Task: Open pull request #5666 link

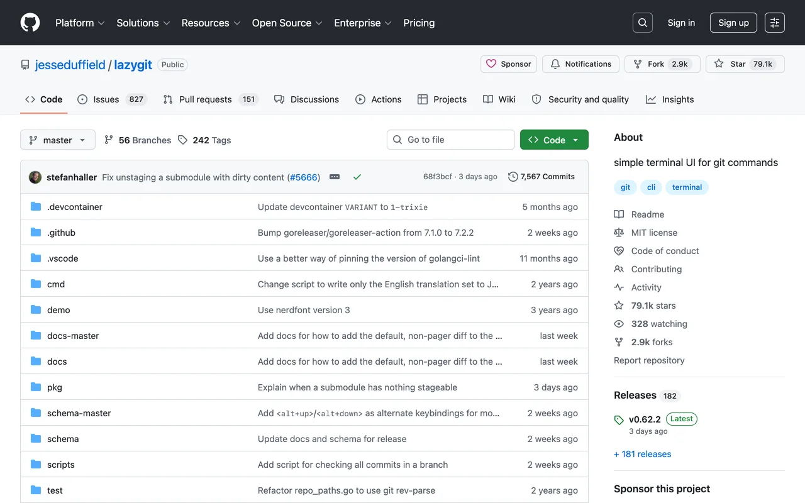Action: [304, 177]
